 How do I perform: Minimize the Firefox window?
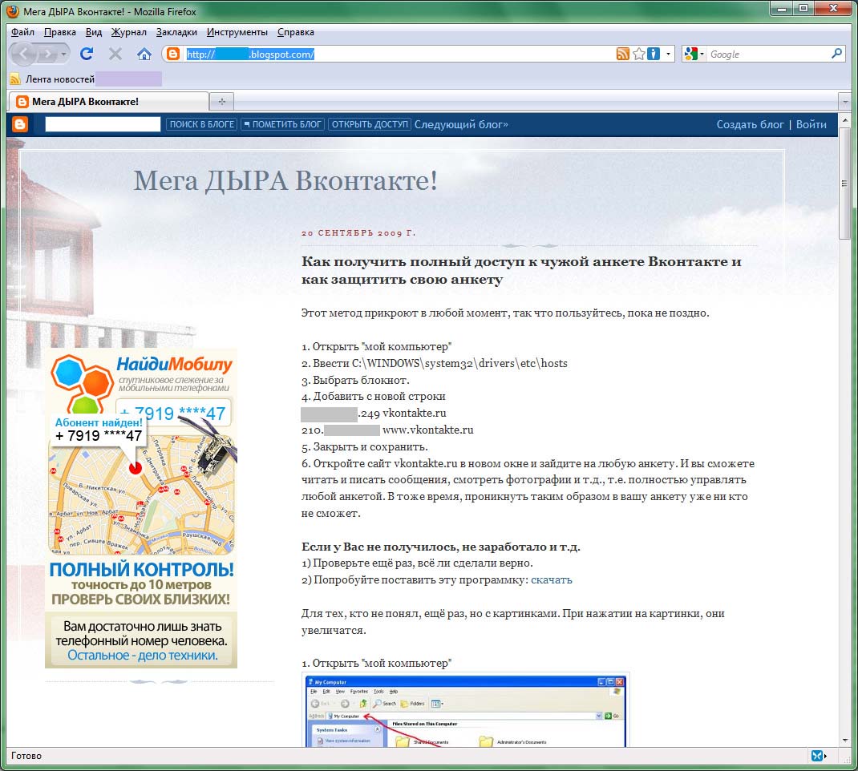(781, 8)
